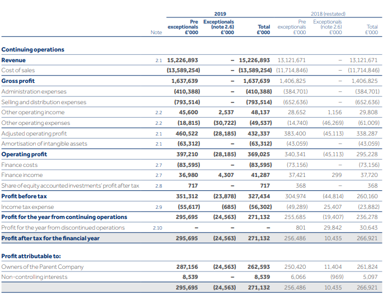Select 2018 finance income exceptional 299
Viewport: 387px width, 294px height.
[x=337, y=175]
